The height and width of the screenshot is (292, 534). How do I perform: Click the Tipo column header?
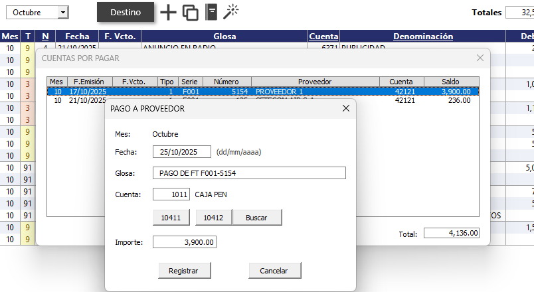click(x=167, y=82)
